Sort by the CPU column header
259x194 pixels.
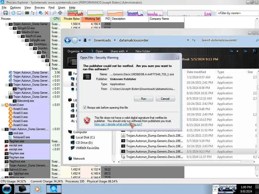(x=55, y=19)
